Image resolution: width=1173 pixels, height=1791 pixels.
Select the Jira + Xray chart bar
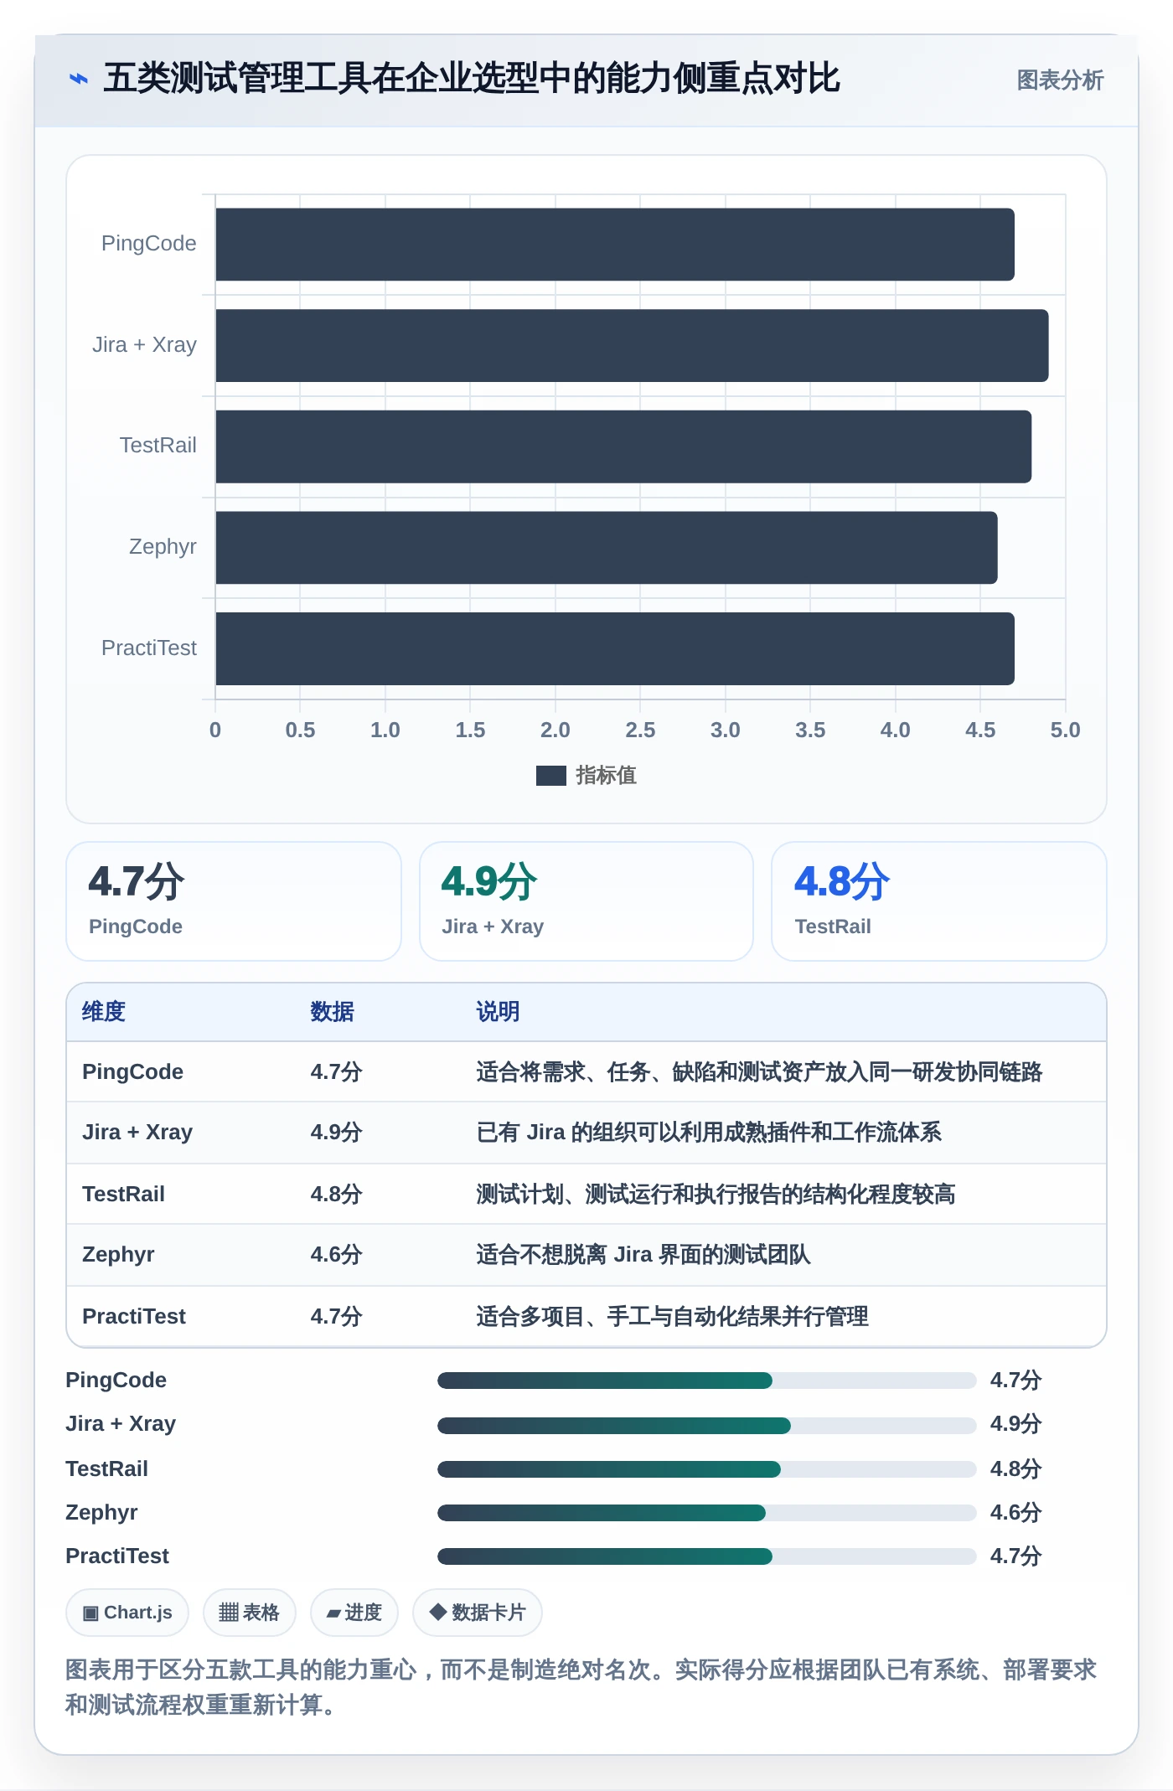point(632,346)
